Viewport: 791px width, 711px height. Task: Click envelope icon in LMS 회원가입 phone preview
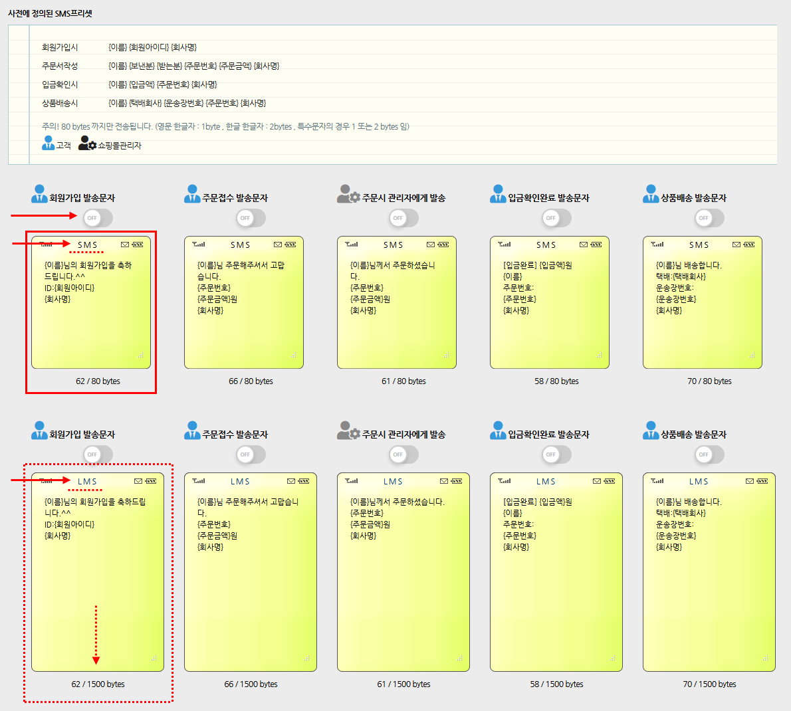138,481
